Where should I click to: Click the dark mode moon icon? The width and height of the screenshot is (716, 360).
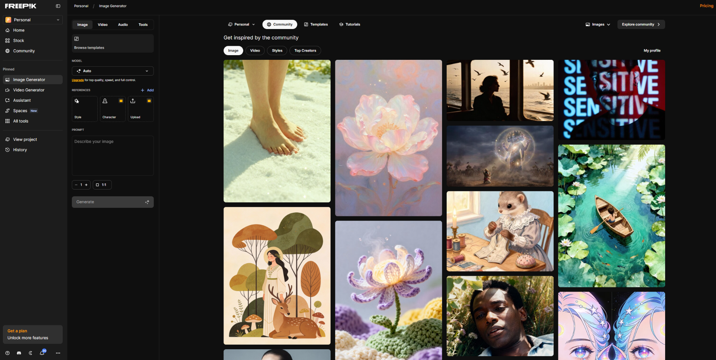30,353
